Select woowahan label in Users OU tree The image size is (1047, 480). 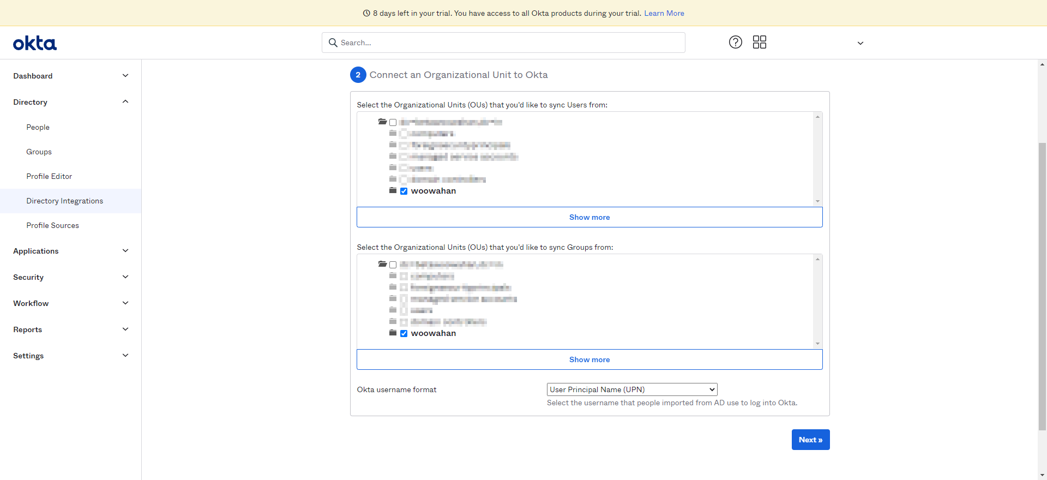(x=434, y=191)
